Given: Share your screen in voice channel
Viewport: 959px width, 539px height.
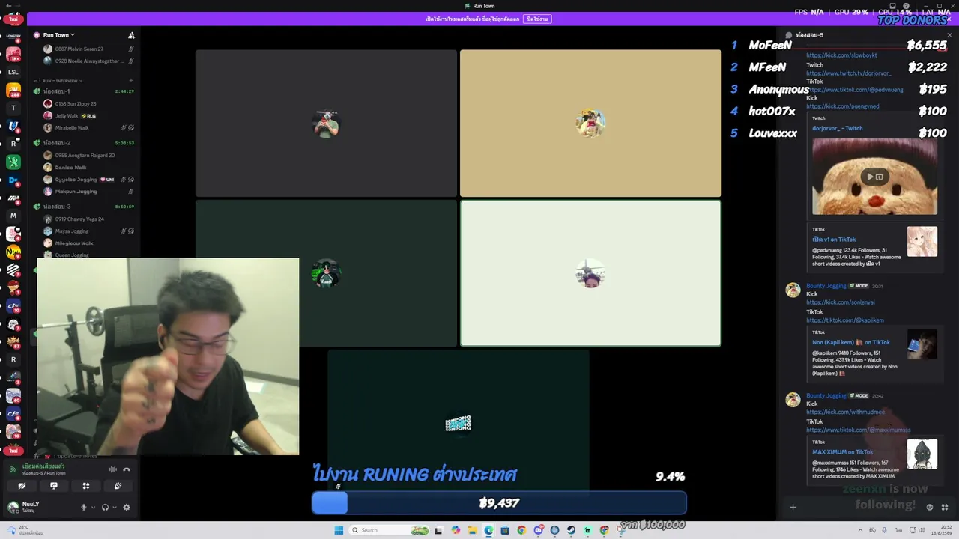Looking at the screenshot, I should (54, 486).
